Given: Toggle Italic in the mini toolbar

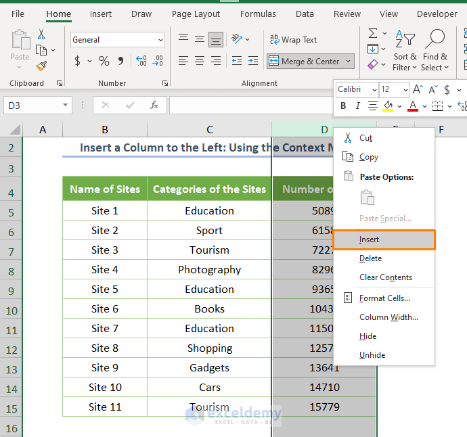Looking at the screenshot, I should point(357,106).
